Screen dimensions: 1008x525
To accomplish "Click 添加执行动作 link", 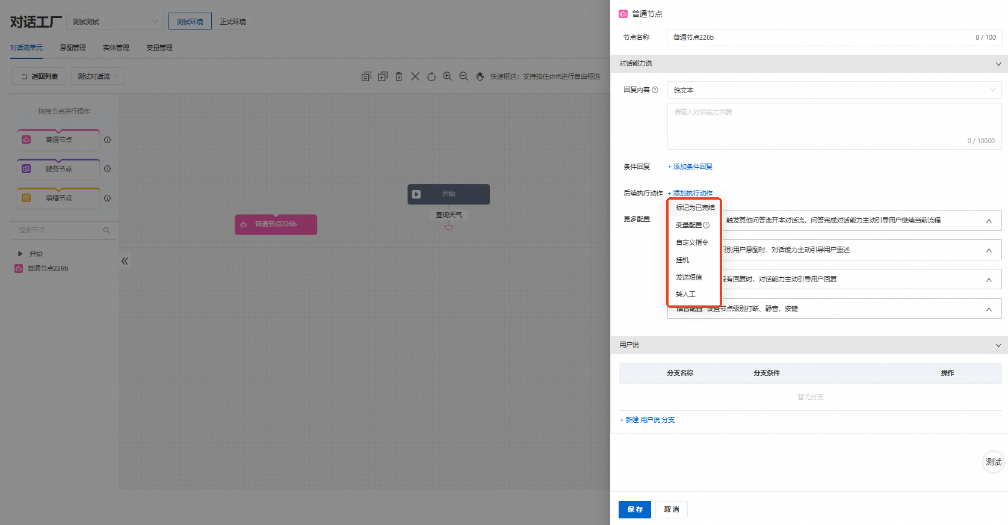I will [x=690, y=193].
